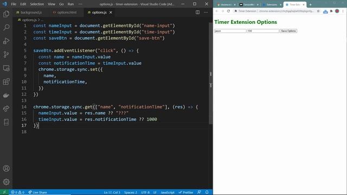Click the blue extension icon in Chrome toolbar

325,11
